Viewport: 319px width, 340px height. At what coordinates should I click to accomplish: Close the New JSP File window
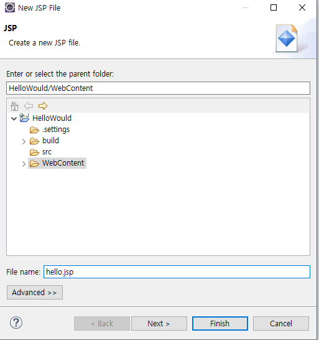pos(302,7)
